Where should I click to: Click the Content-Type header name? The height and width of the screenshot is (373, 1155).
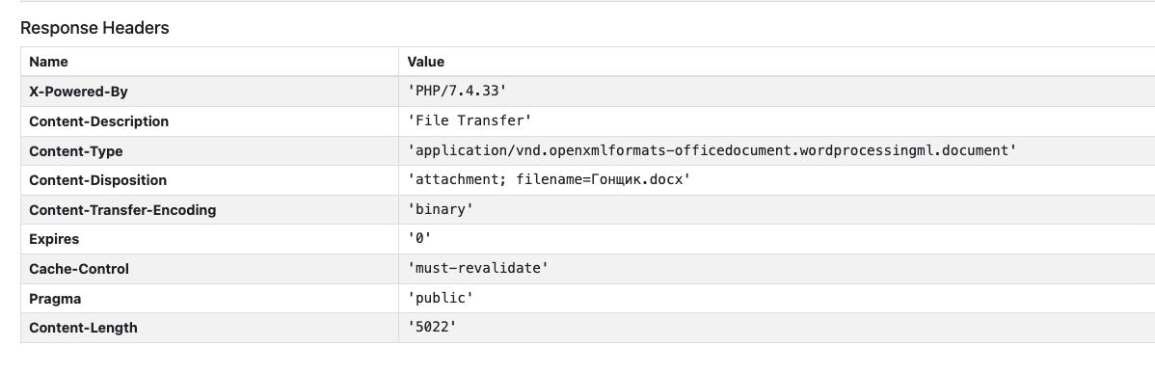tap(76, 151)
